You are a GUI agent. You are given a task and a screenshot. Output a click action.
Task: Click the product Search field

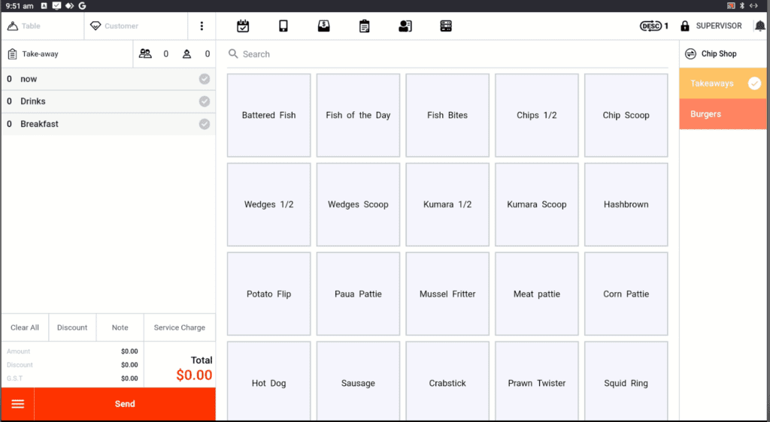[x=447, y=54]
